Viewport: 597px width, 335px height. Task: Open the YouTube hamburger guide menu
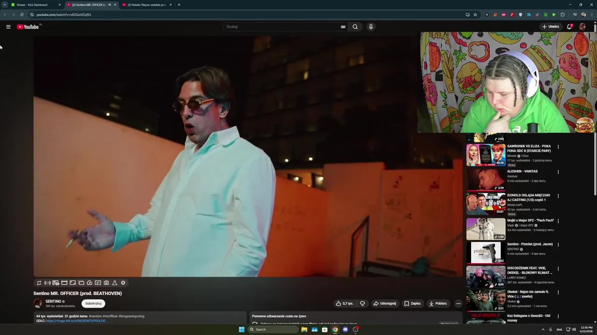pyautogui.click(x=8, y=27)
